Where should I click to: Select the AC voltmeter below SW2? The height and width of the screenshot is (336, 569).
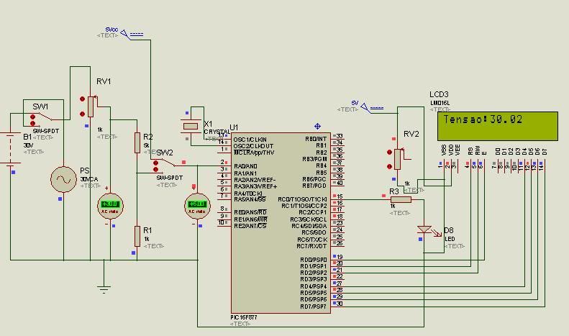[x=197, y=206]
